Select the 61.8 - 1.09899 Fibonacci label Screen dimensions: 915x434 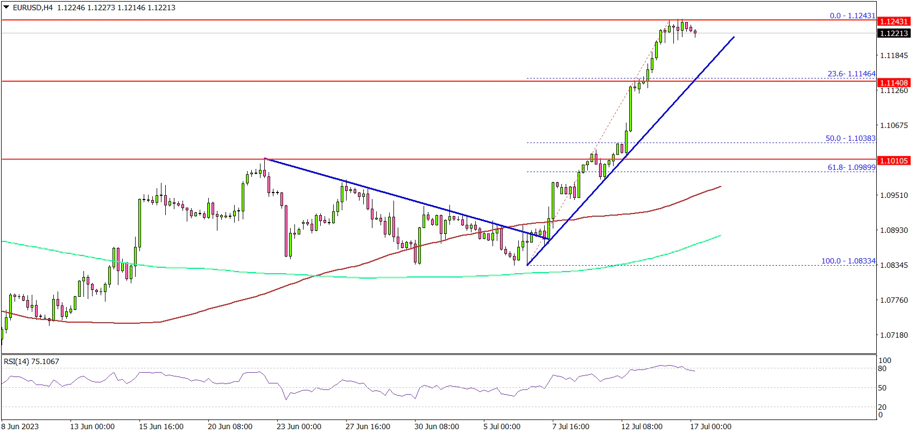851,167
